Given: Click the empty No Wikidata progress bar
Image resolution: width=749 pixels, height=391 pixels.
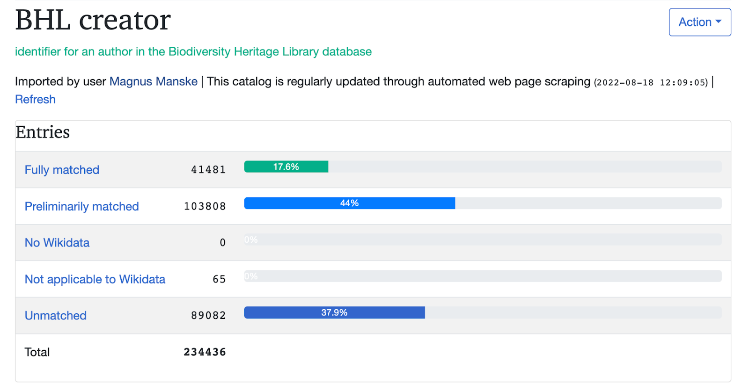Looking at the screenshot, I should 482,240.
